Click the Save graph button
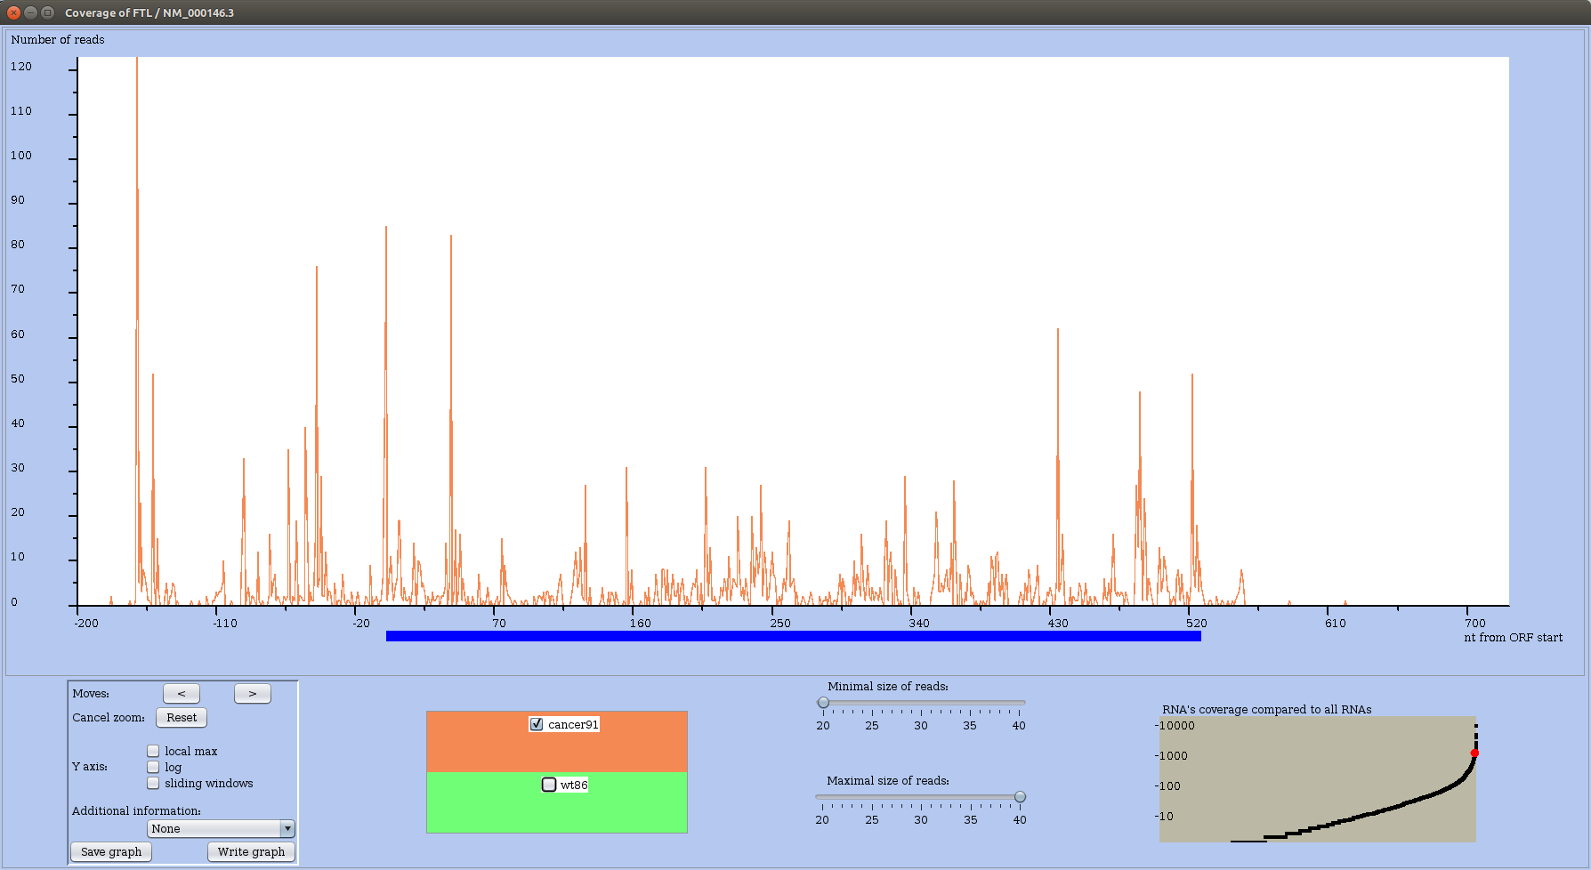The image size is (1591, 870). point(111,852)
